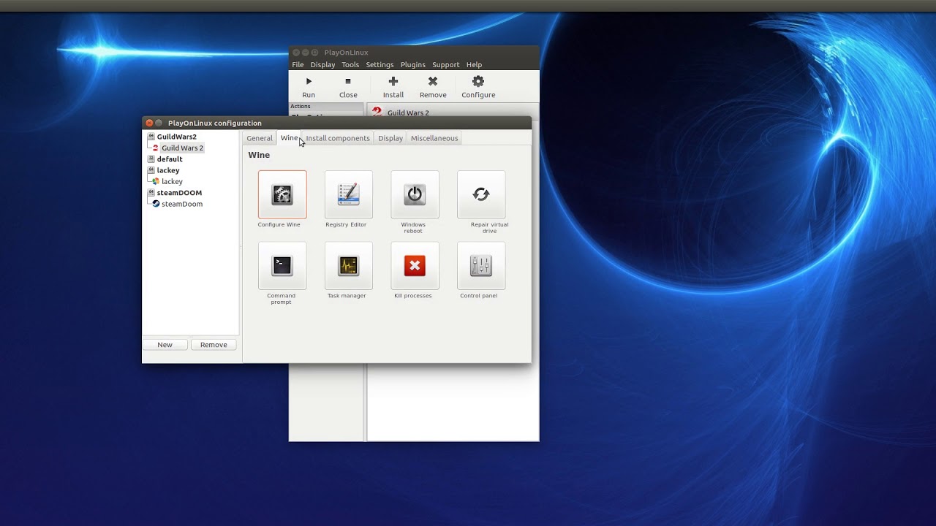Select the default virtual drive entry
This screenshot has height=526, width=936.
coord(170,159)
